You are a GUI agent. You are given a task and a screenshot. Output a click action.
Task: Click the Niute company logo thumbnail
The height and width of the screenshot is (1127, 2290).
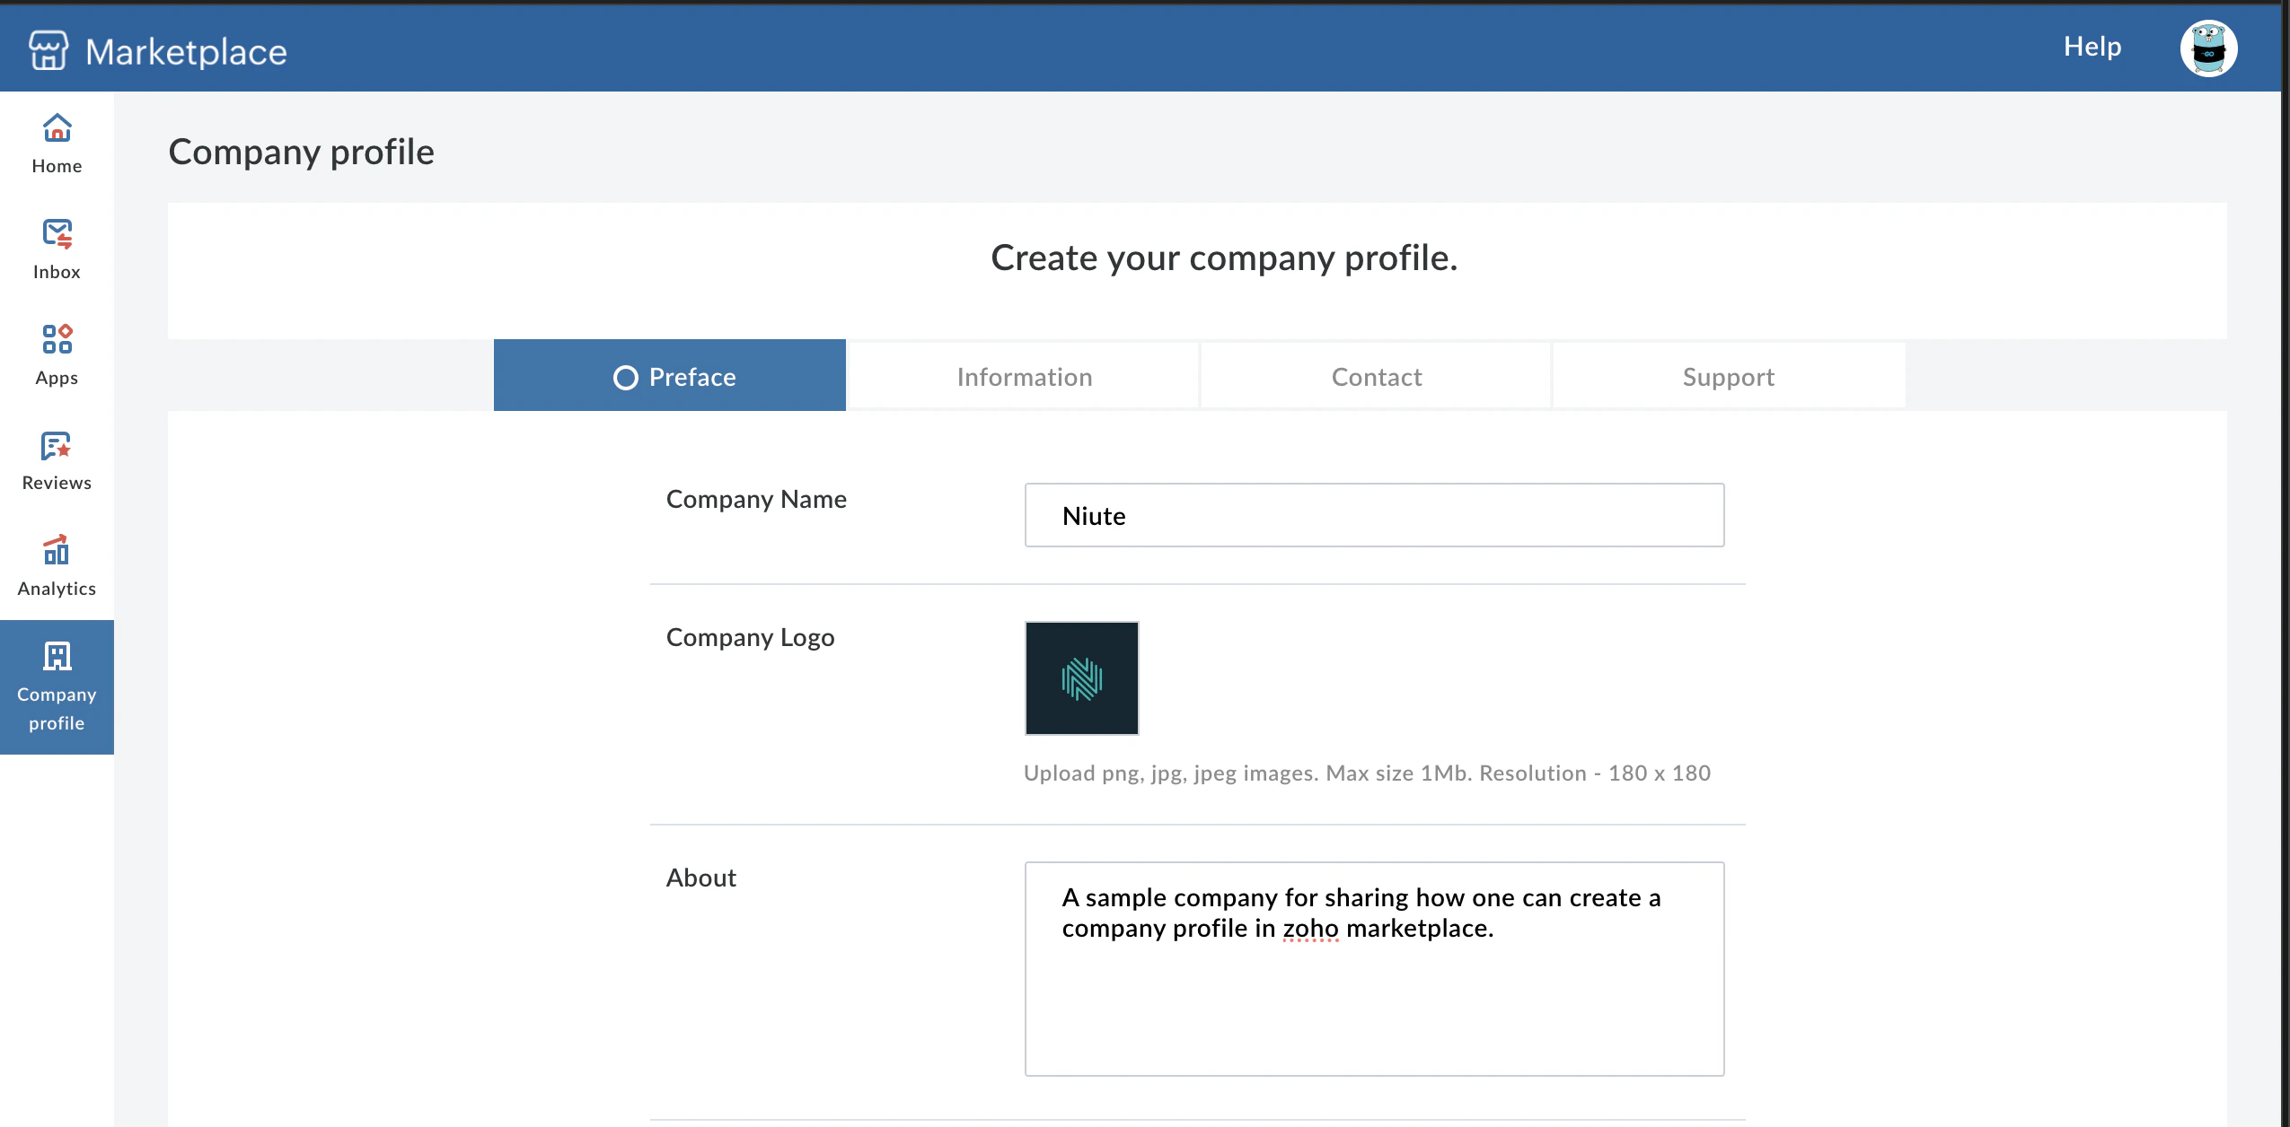[1081, 678]
